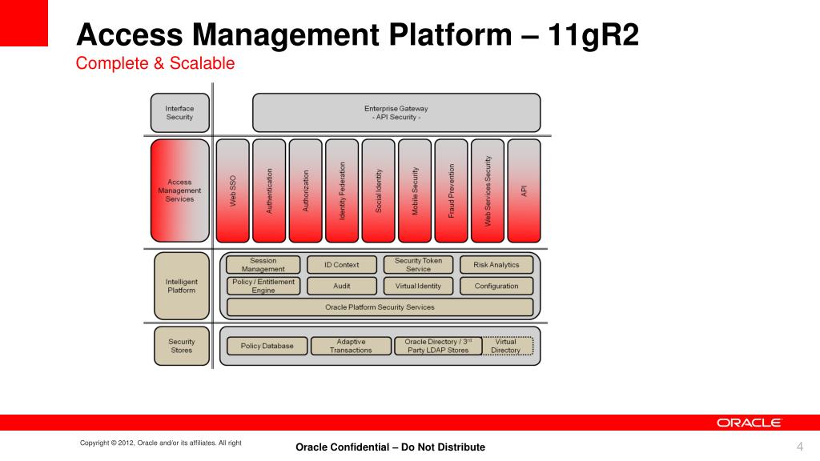This screenshot has height=461, width=820.
Task: Select the copyright 2012 notice
Action: pos(160,443)
